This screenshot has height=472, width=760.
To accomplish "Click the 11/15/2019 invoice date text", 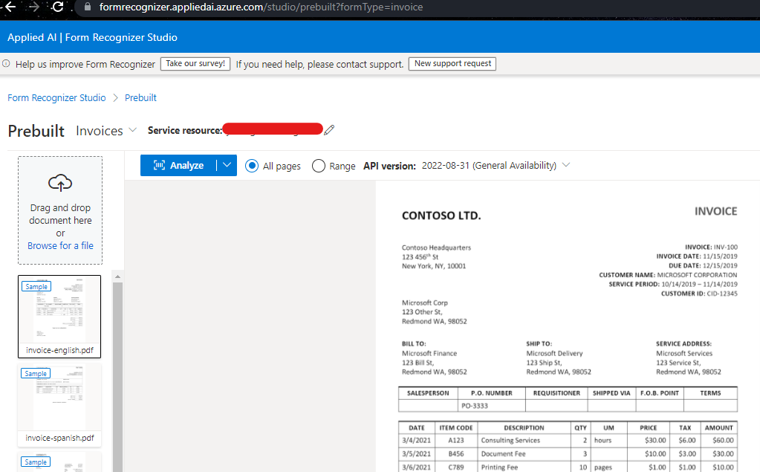I will (x=720, y=256).
